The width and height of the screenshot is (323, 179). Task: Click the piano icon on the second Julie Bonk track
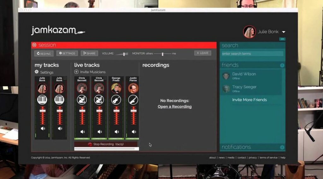[x=59, y=100]
